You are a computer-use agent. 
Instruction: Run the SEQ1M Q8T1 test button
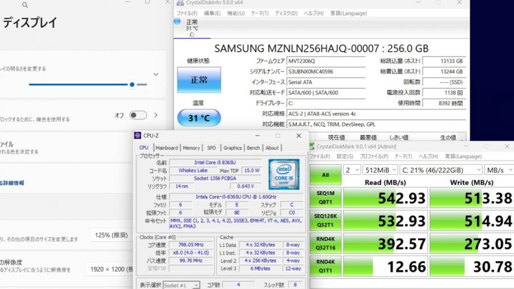(x=325, y=198)
